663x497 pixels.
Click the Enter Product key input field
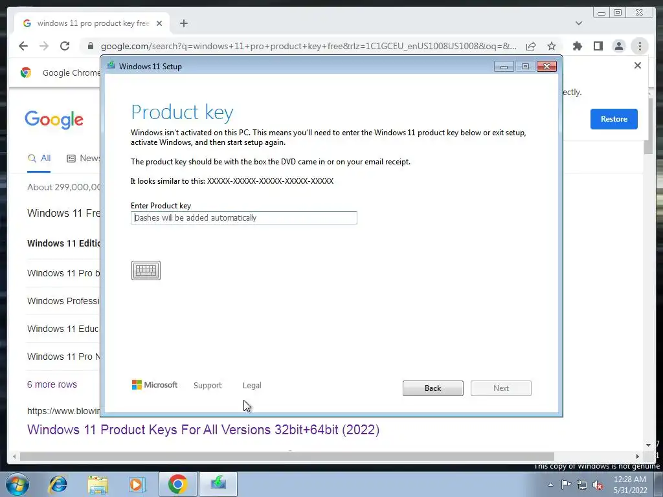(x=244, y=217)
